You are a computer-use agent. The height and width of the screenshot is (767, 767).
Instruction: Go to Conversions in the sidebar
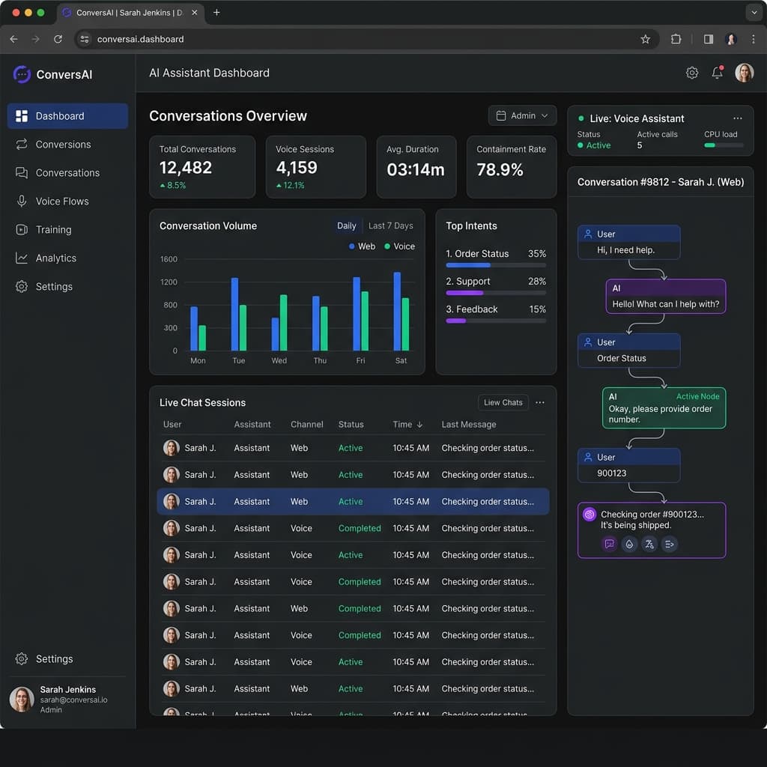coord(67,145)
